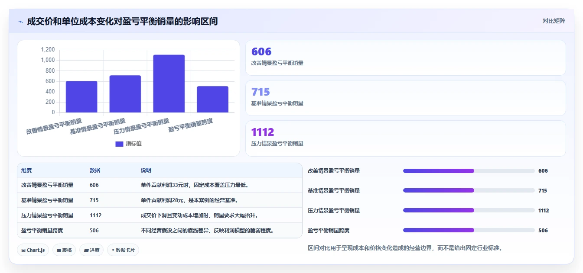Click the panel title 成交价和单位成本变化
583x273 pixels.
click(x=122, y=21)
